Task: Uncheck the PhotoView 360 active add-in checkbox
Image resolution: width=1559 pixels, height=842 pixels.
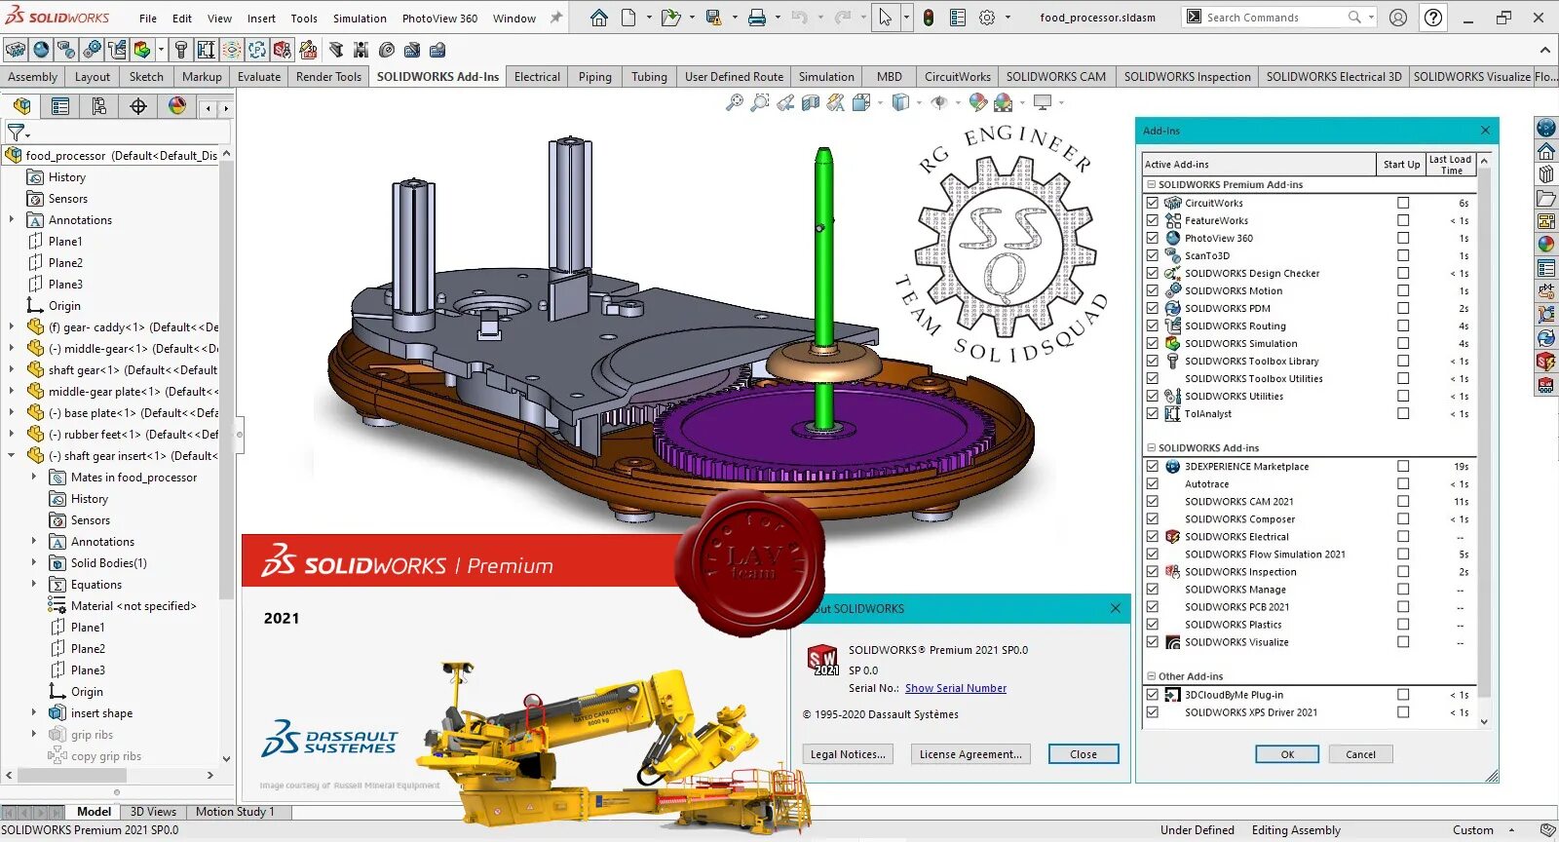Action: click(1153, 238)
